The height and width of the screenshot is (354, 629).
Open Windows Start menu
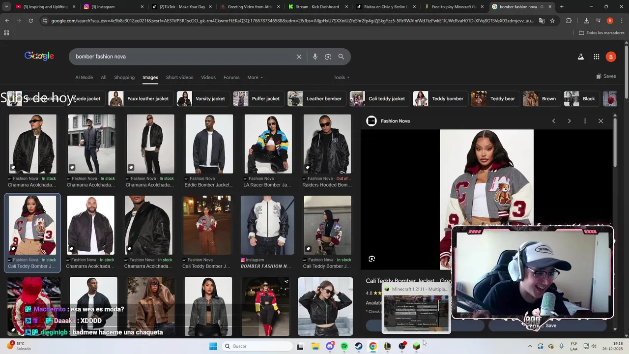point(213,346)
